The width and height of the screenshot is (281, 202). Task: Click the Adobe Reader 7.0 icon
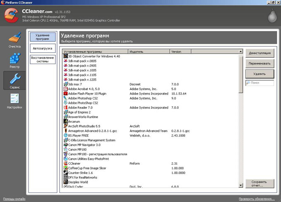pyautogui.click(x=66, y=107)
